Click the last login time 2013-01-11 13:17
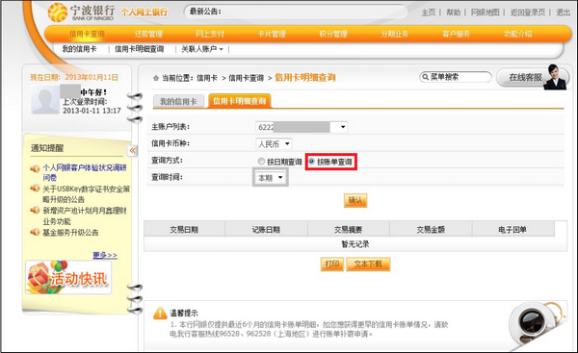The image size is (578, 353). pyautogui.click(x=92, y=111)
